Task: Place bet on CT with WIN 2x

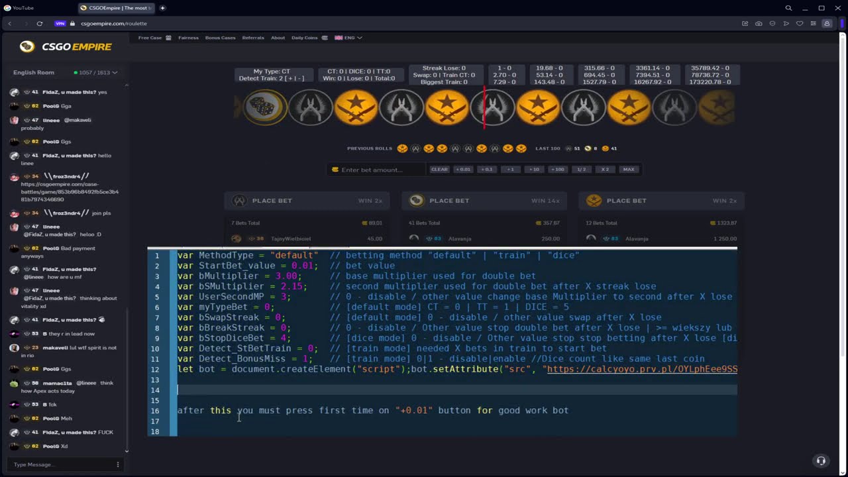Action: click(307, 201)
